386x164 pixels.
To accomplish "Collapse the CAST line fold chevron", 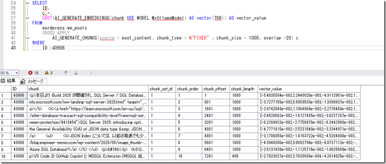I will [27, 18].
